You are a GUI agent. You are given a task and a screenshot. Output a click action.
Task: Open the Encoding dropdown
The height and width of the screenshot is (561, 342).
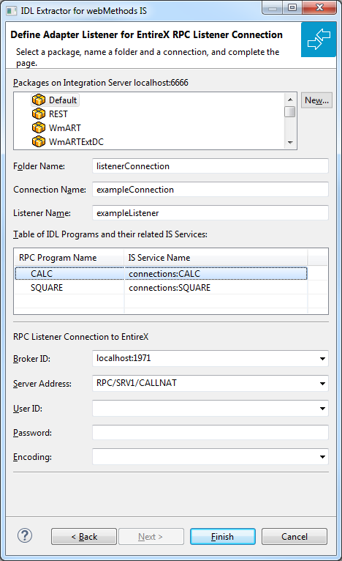click(x=322, y=457)
